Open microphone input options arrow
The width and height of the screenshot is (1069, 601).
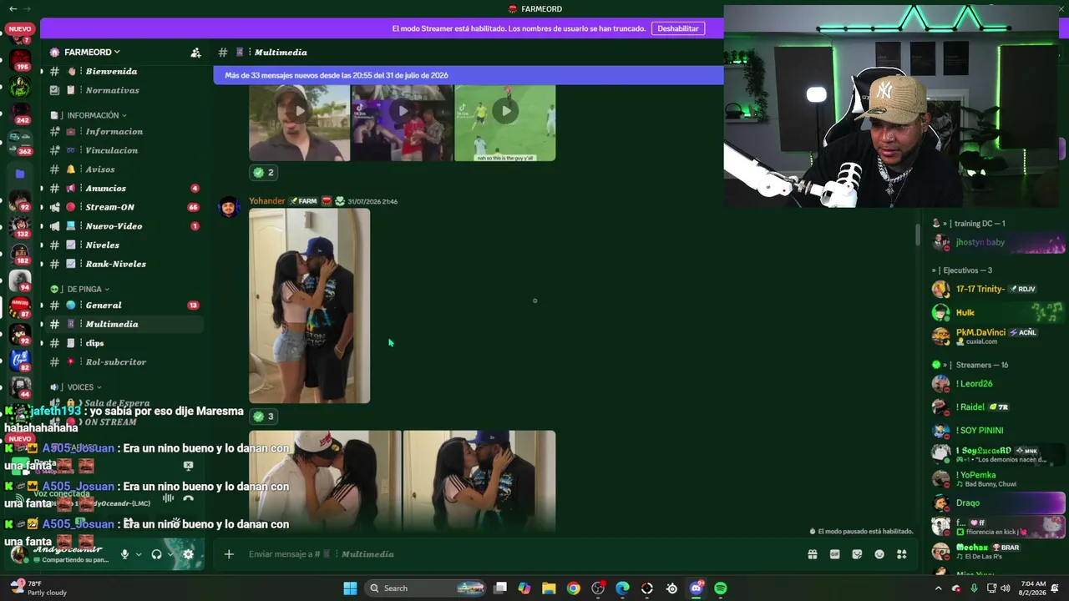[x=139, y=554]
